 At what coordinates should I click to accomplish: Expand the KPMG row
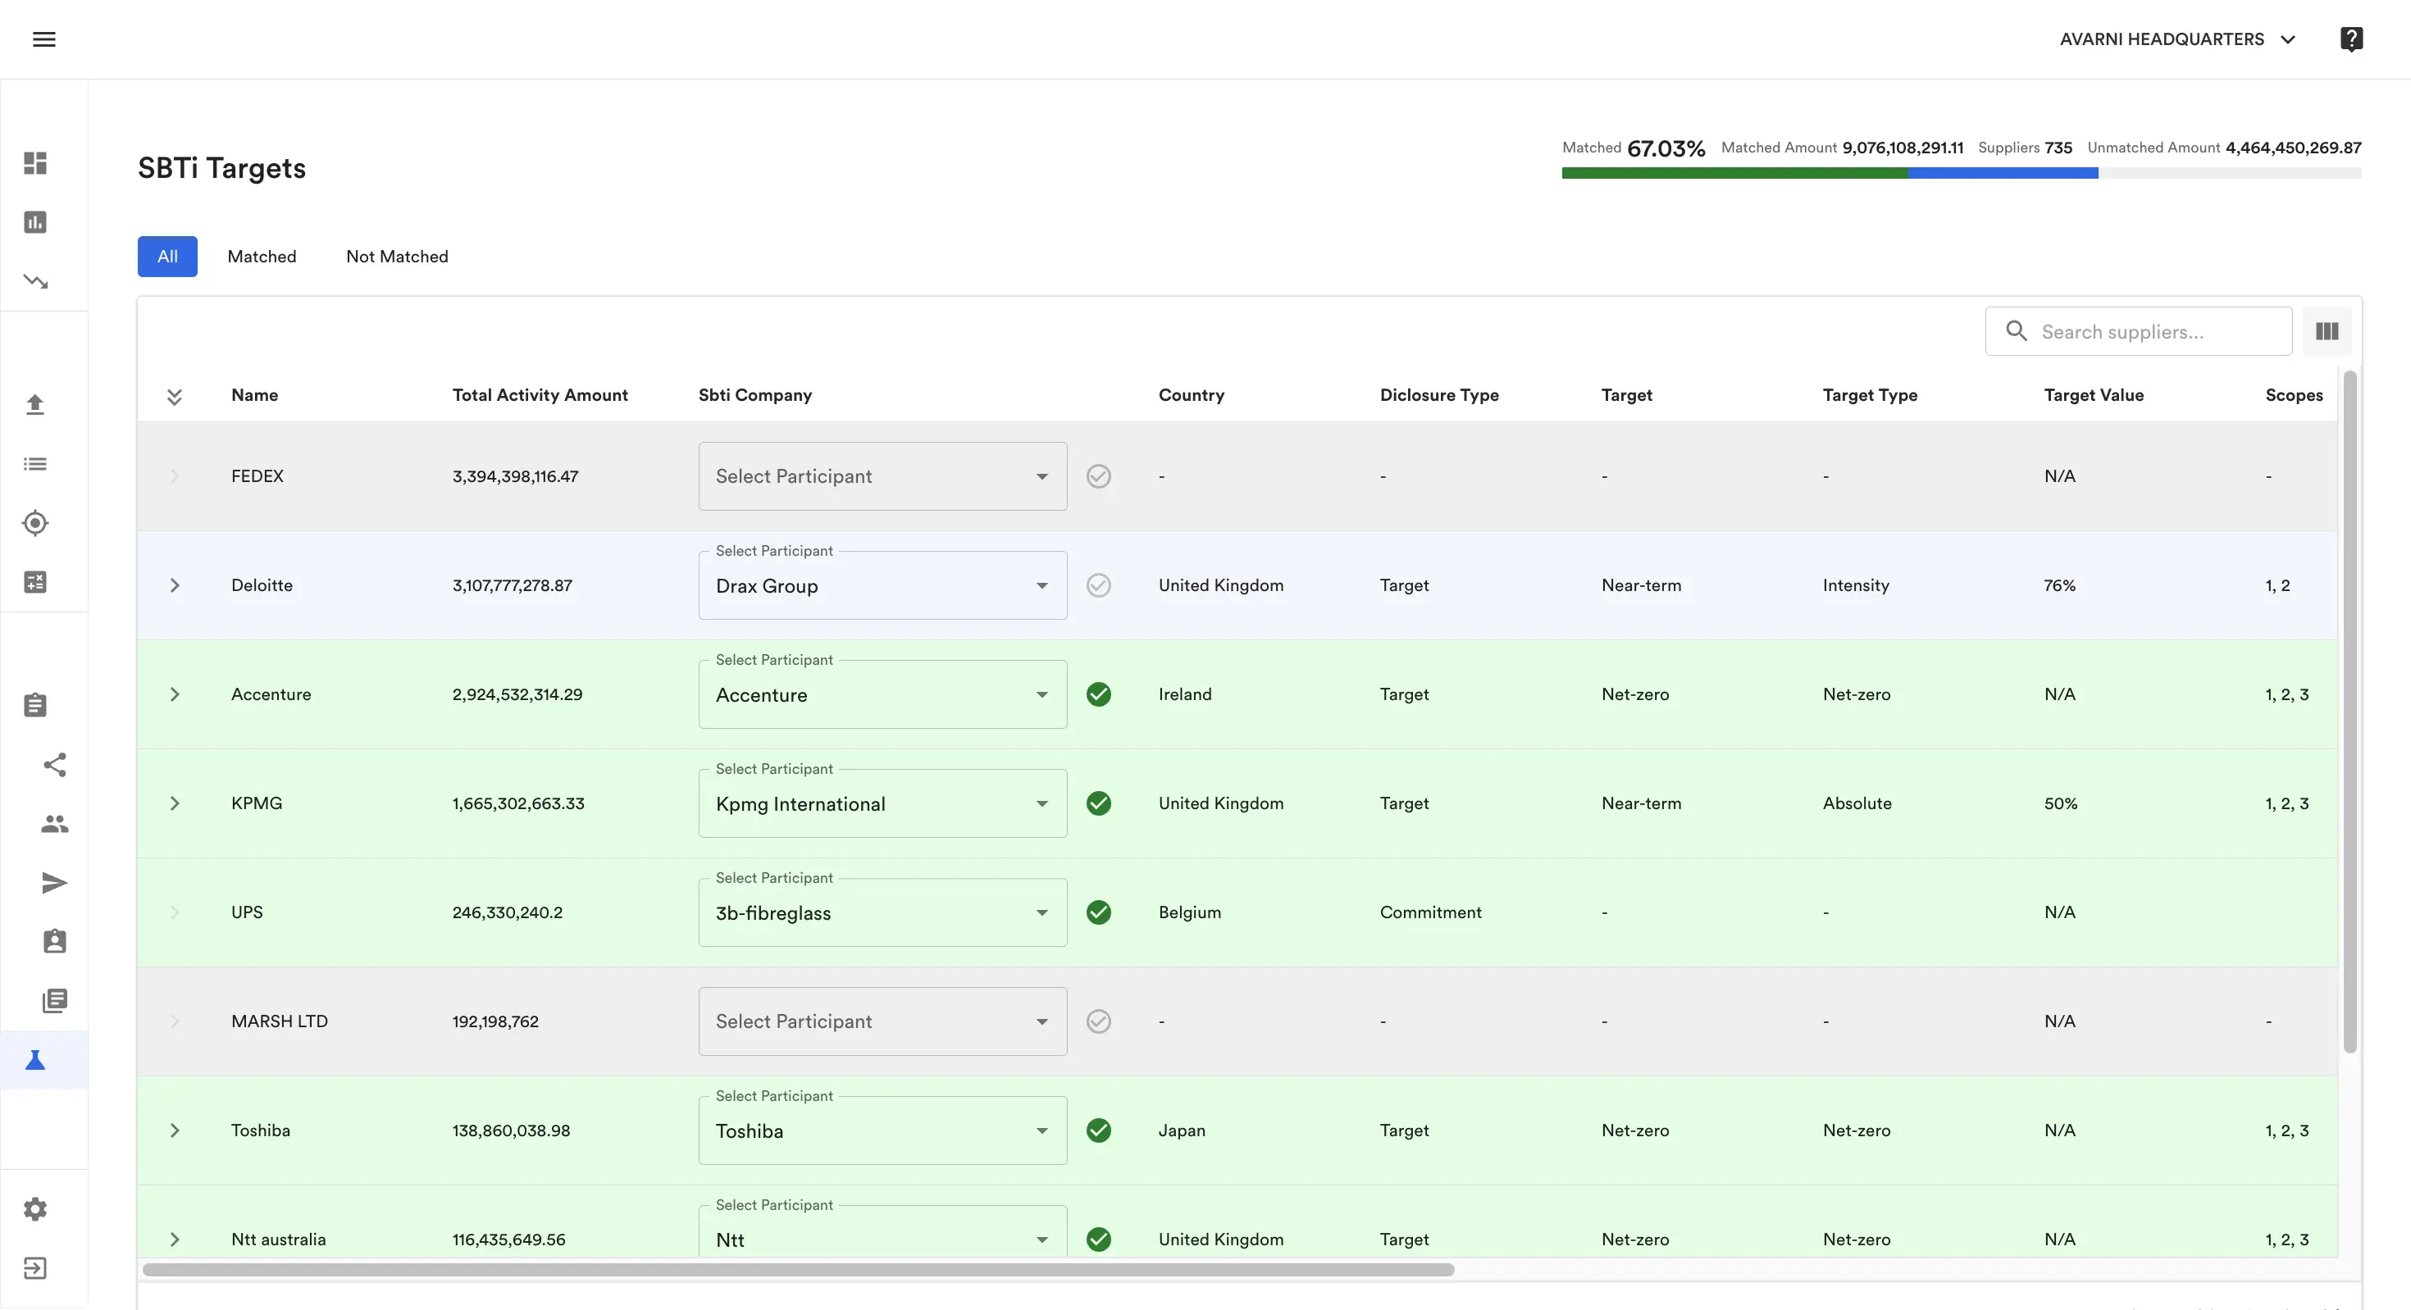174,803
